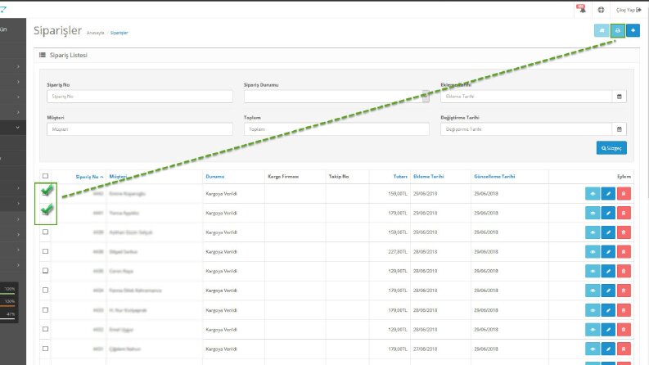View the second order, 179,00TL on 29/06/2018
This screenshot has height=365, width=649.
point(593,213)
